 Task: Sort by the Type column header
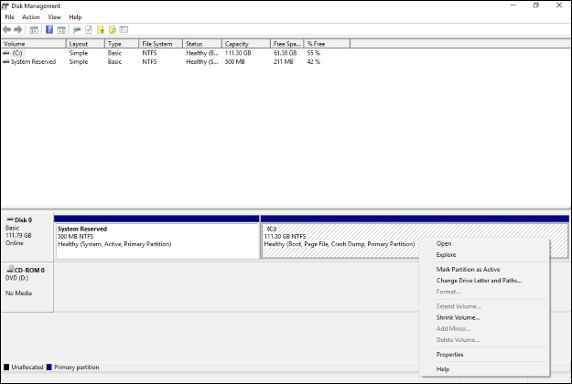pos(122,44)
